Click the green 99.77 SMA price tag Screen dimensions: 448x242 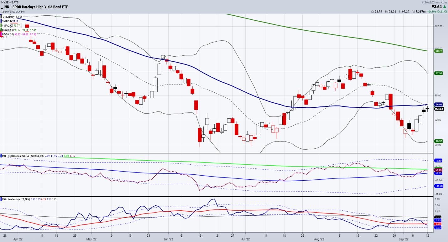(439, 51)
